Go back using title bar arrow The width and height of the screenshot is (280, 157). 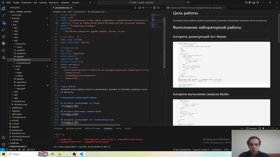pyautogui.click(x=90, y=3)
